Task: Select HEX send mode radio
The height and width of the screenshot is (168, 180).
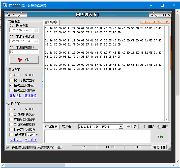Action: (26, 109)
